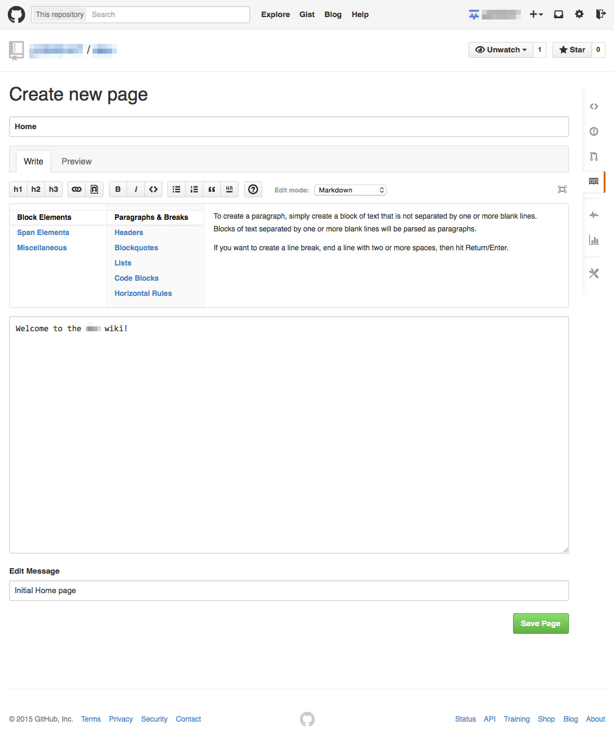The width and height of the screenshot is (614, 749).
Task: Click the Edit Message input field
Action: pos(288,590)
